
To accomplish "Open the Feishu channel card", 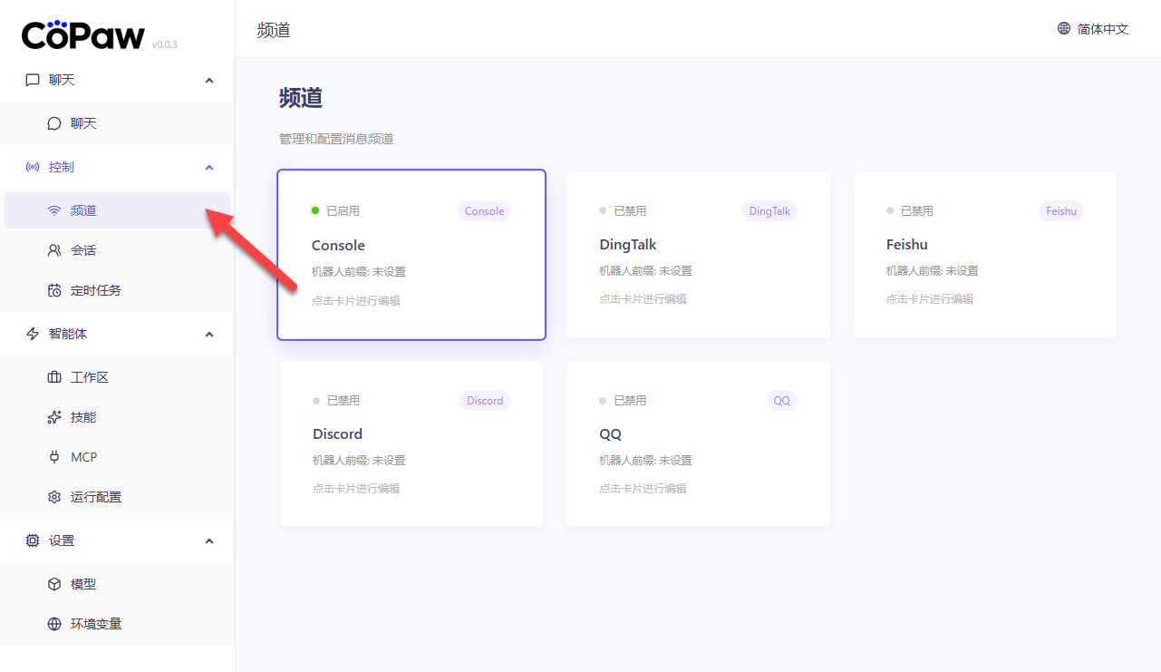I will point(984,254).
